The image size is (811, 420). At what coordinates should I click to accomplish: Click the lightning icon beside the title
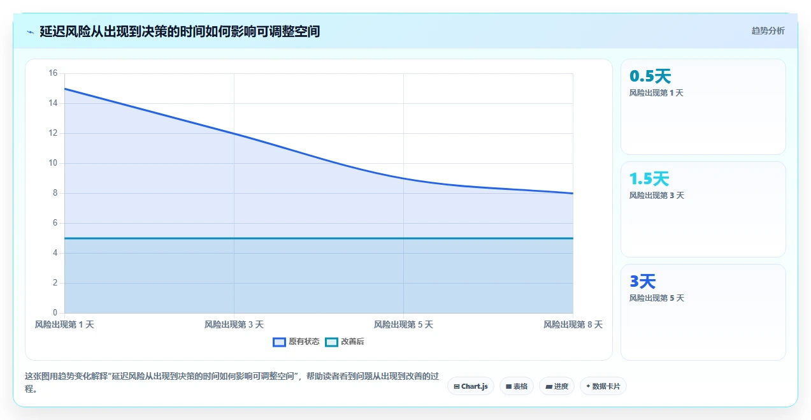[x=30, y=31]
